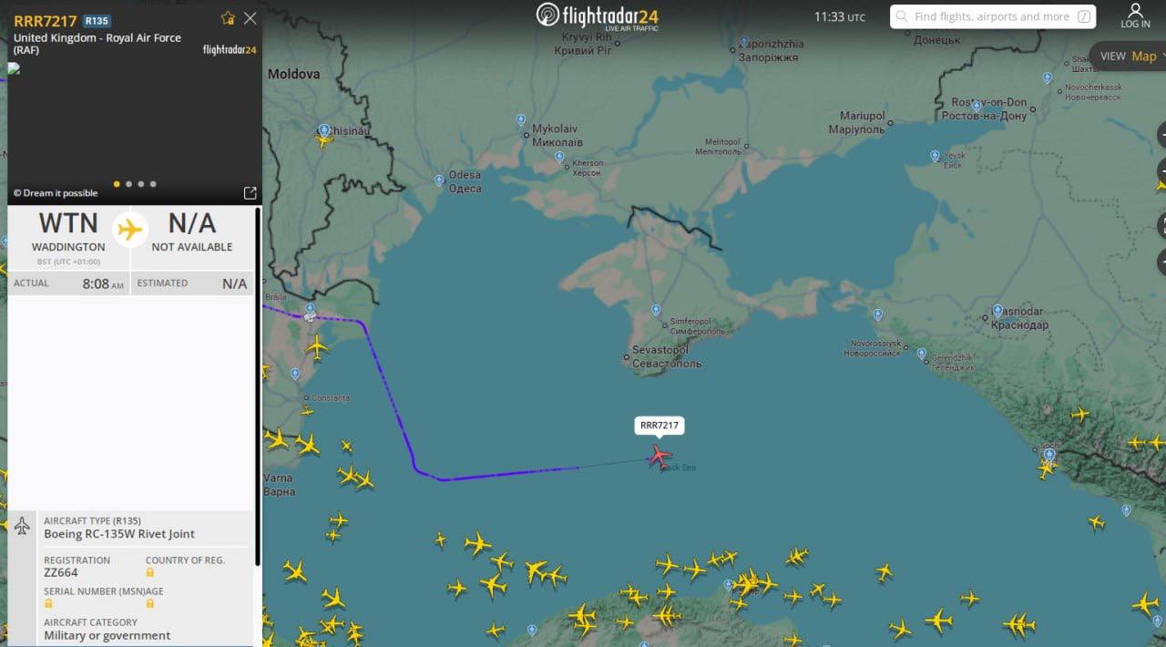The image size is (1166, 647).
Task: Open the LOG IN user icon
Action: 1135,16
